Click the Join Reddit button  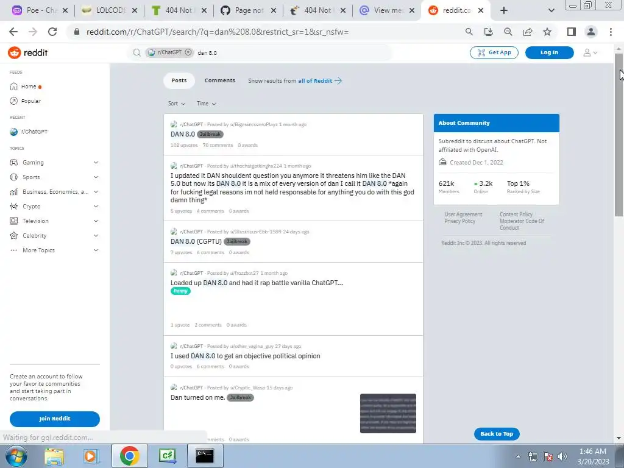tap(54, 419)
